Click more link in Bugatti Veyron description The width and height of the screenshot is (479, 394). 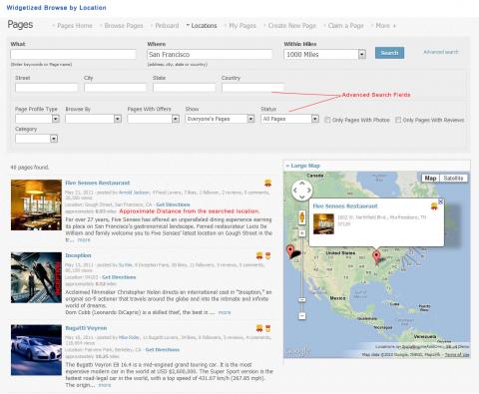(x=105, y=385)
